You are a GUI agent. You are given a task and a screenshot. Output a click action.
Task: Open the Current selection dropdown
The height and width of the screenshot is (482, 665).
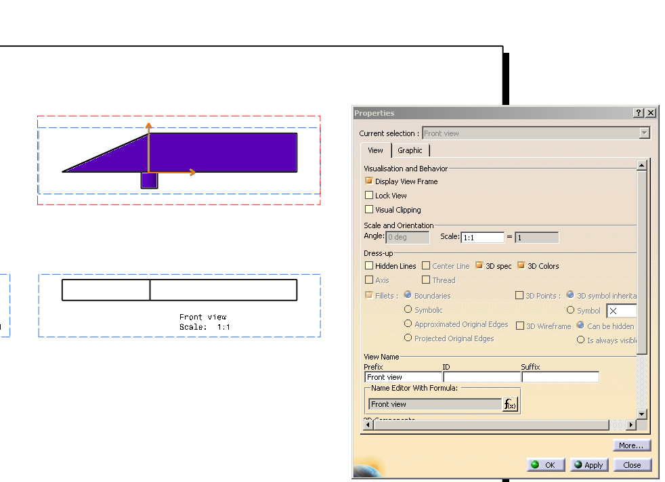tap(645, 133)
